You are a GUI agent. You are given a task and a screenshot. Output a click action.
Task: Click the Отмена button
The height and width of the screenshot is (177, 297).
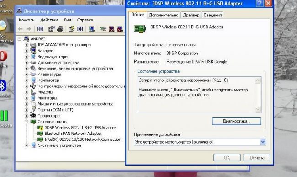coord(257,157)
